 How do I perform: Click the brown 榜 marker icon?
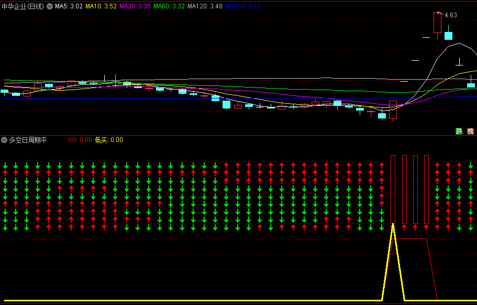coord(470,131)
